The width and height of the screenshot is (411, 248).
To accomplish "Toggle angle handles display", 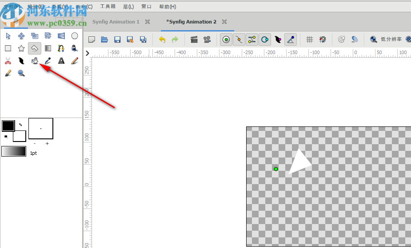I will point(291,39).
